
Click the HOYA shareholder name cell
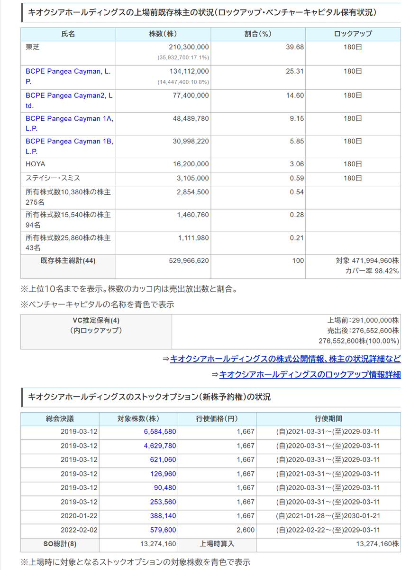click(x=68, y=164)
